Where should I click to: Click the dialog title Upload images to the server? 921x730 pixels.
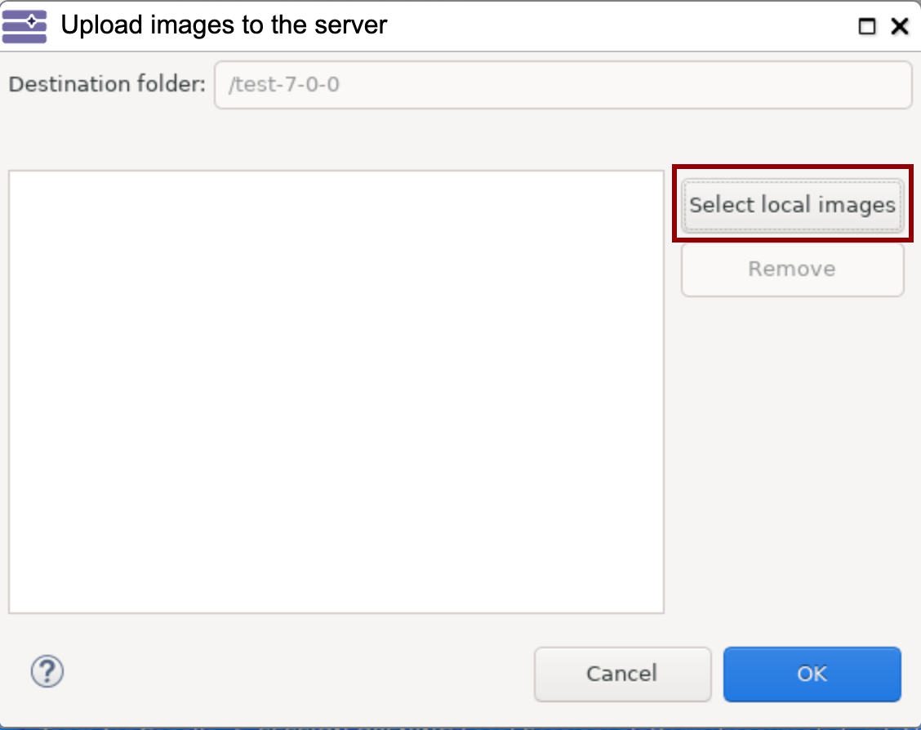point(224,25)
